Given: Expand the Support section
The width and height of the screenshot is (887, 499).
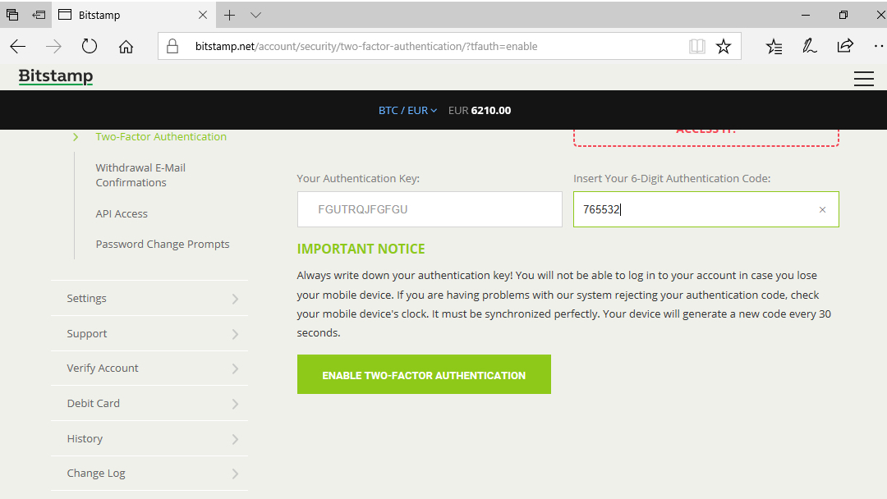Looking at the screenshot, I should tap(149, 333).
